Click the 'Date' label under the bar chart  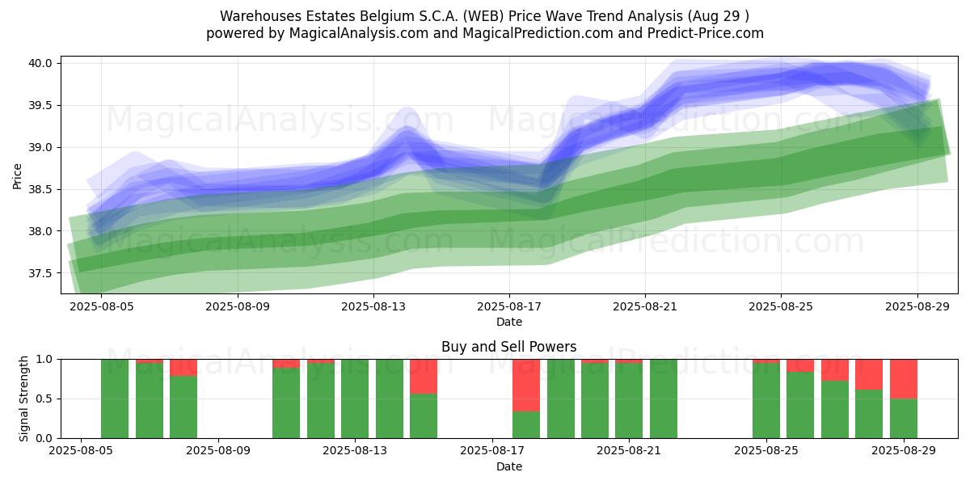[x=508, y=466]
